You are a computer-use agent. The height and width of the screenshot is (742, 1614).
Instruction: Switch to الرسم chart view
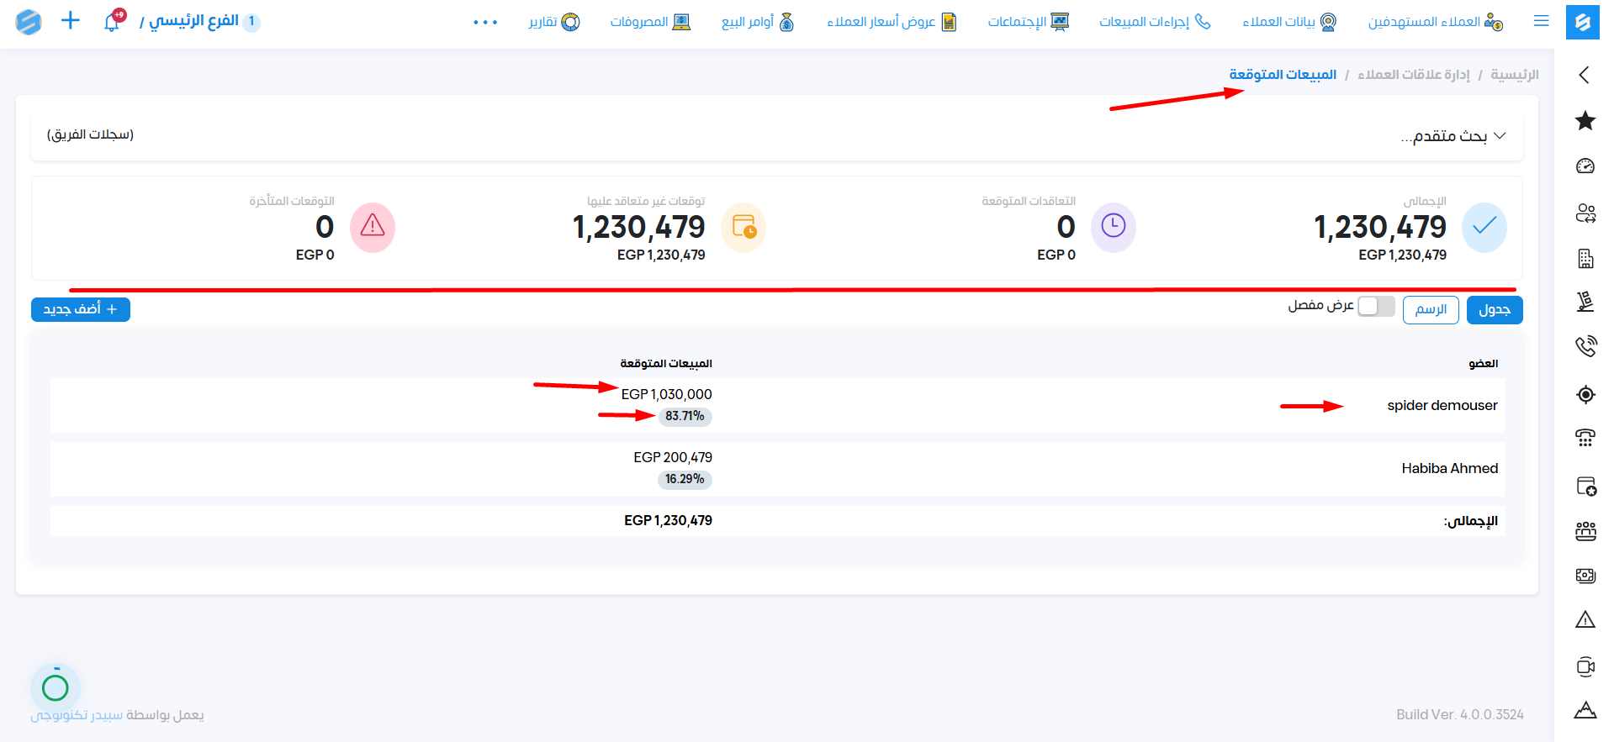1431,310
